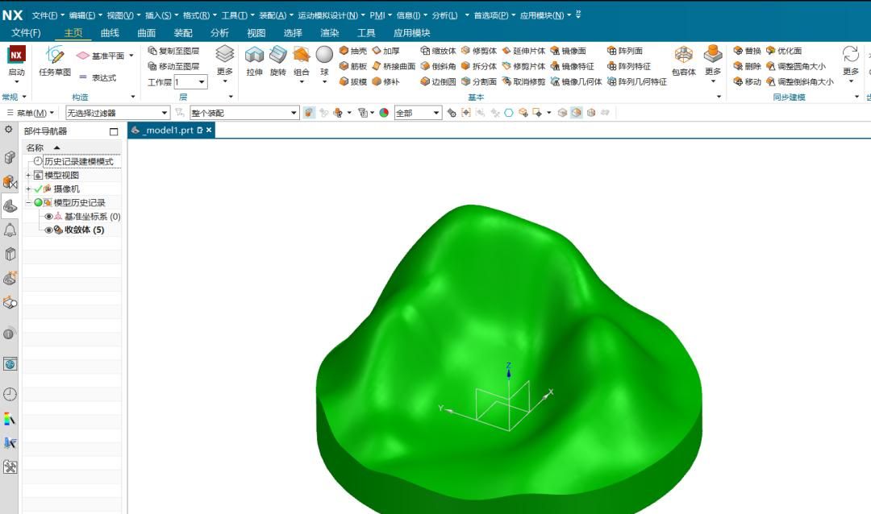Viewport: 871px width, 514px height.
Task: Click the color wheel icon in selection bar
Action: click(384, 113)
